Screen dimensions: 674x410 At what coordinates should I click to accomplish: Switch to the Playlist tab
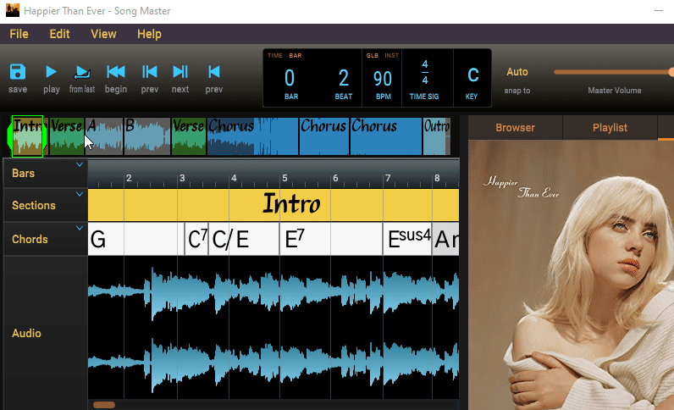point(610,128)
